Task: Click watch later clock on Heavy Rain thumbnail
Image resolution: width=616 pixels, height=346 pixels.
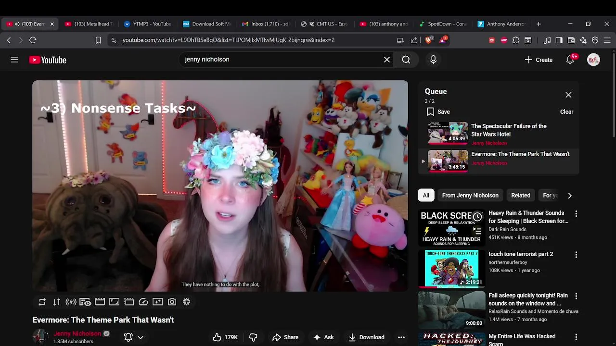Action: tap(477, 217)
